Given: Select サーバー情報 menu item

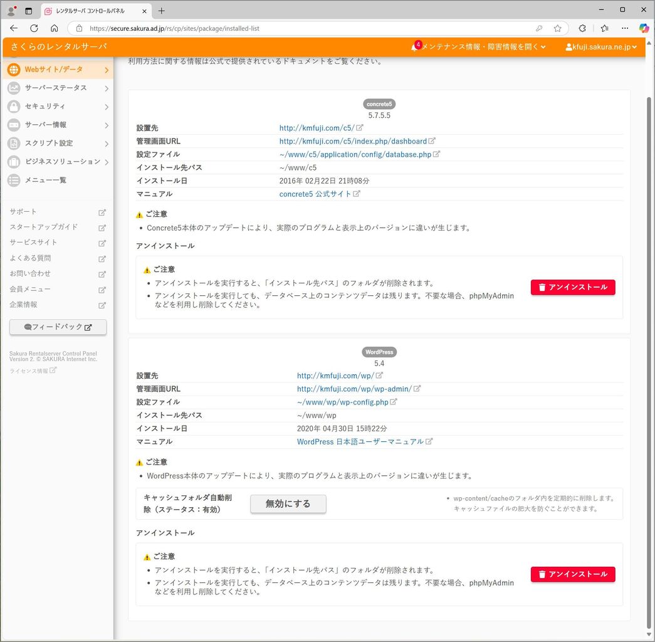Looking at the screenshot, I should pos(58,125).
